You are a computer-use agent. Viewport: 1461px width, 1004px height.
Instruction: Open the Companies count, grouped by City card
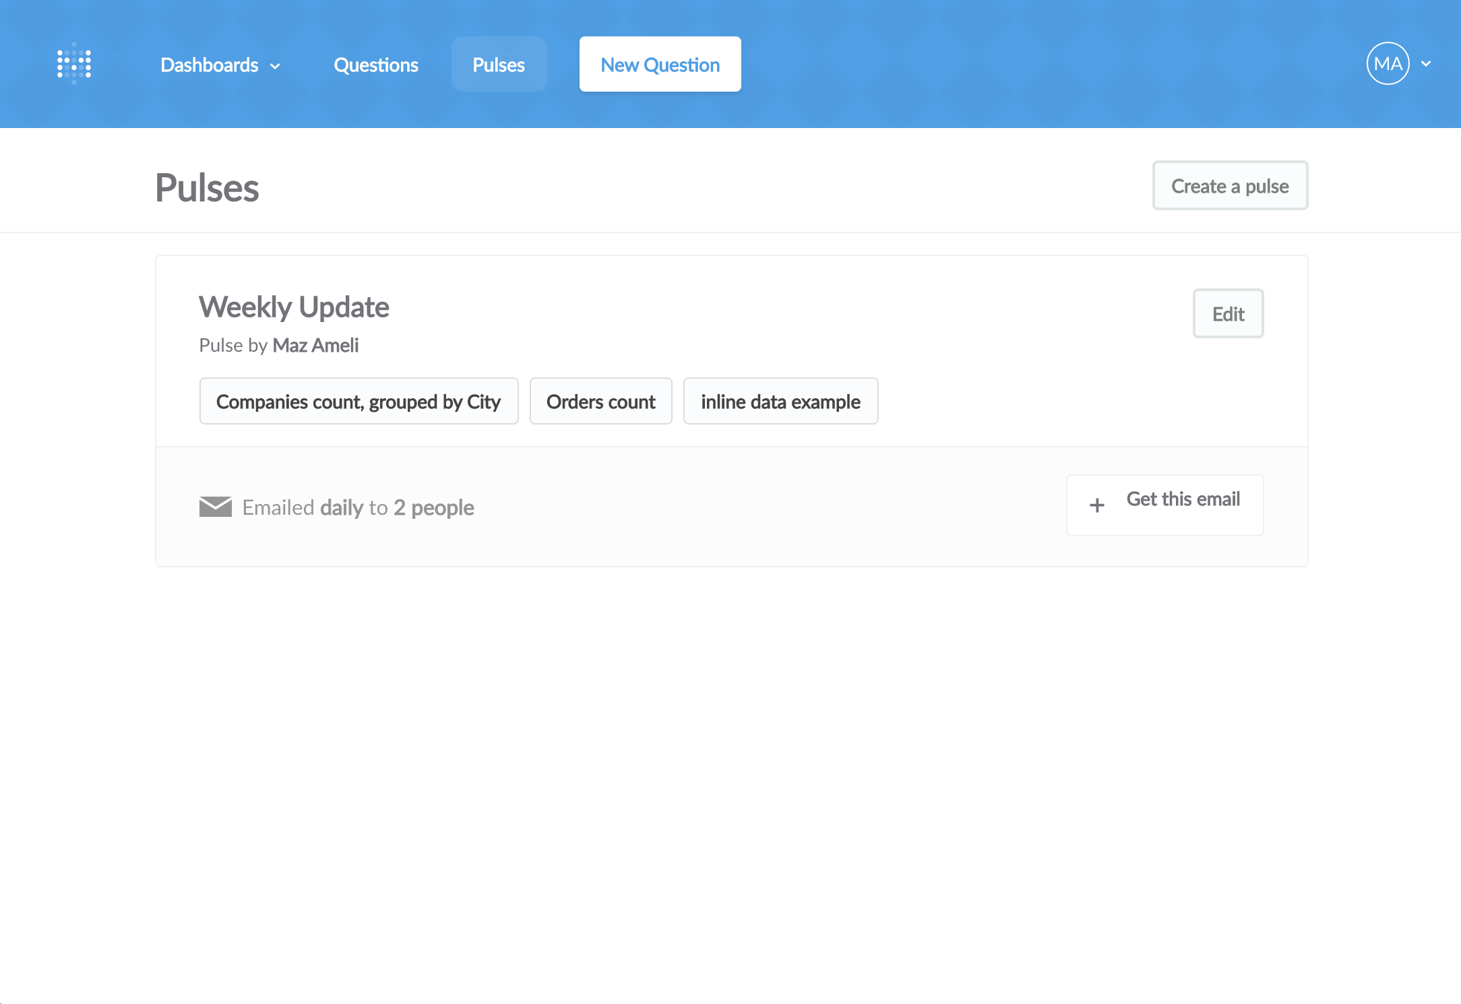pos(359,401)
